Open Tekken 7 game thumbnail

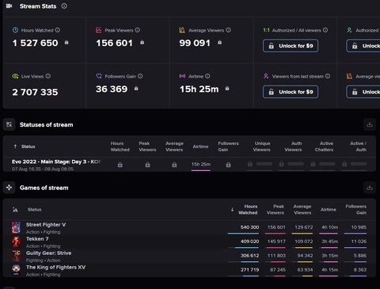[x=16, y=241]
